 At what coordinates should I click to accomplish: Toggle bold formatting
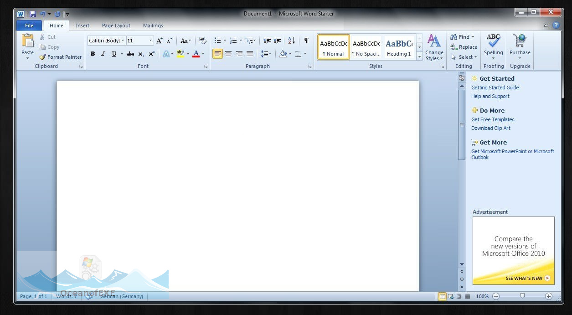93,54
